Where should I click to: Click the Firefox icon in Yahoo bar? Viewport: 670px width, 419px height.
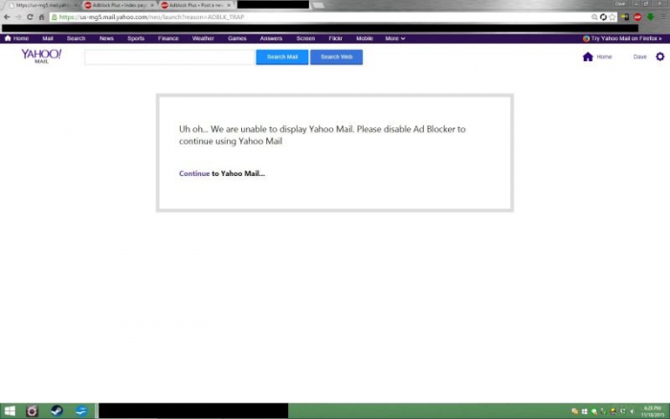pyautogui.click(x=586, y=38)
